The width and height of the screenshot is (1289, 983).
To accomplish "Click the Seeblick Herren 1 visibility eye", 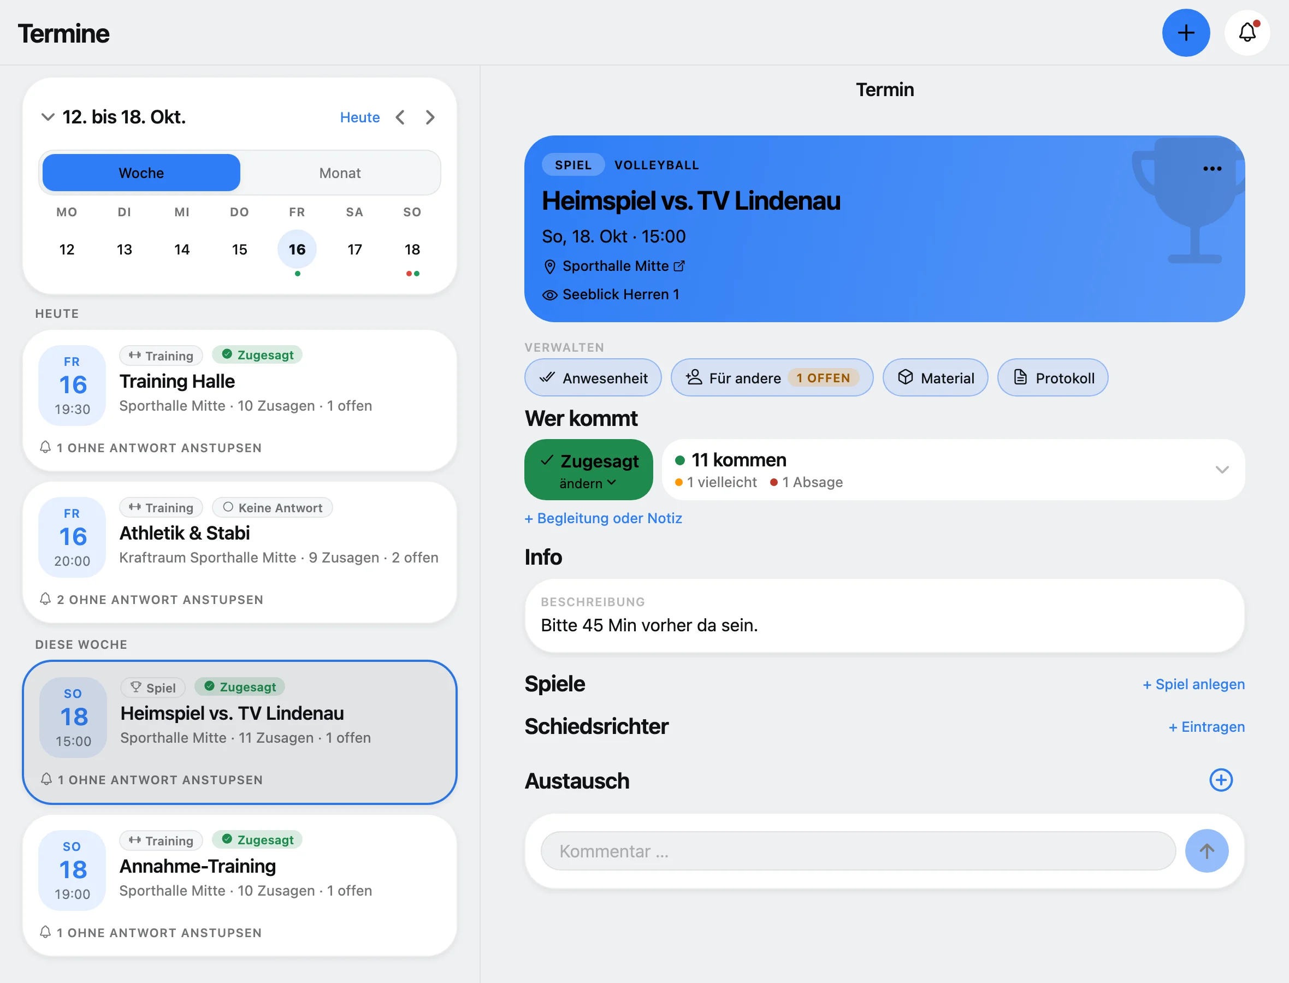I will (x=549, y=295).
